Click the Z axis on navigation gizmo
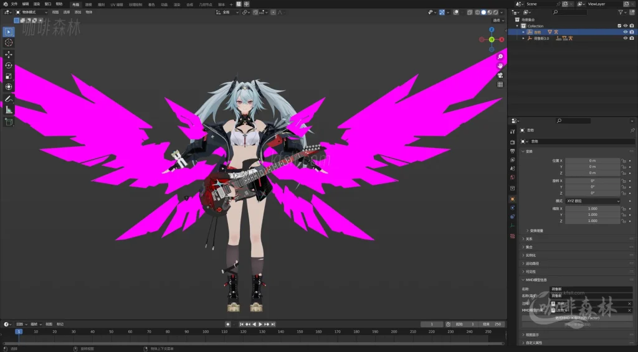The image size is (638, 352). [492, 30]
